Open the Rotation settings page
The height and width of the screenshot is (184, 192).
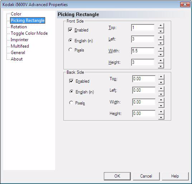pyautogui.click(x=19, y=27)
